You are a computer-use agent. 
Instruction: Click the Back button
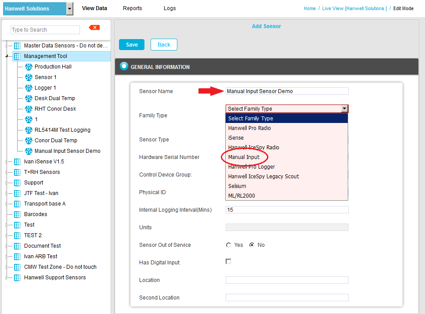[x=164, y=45]
